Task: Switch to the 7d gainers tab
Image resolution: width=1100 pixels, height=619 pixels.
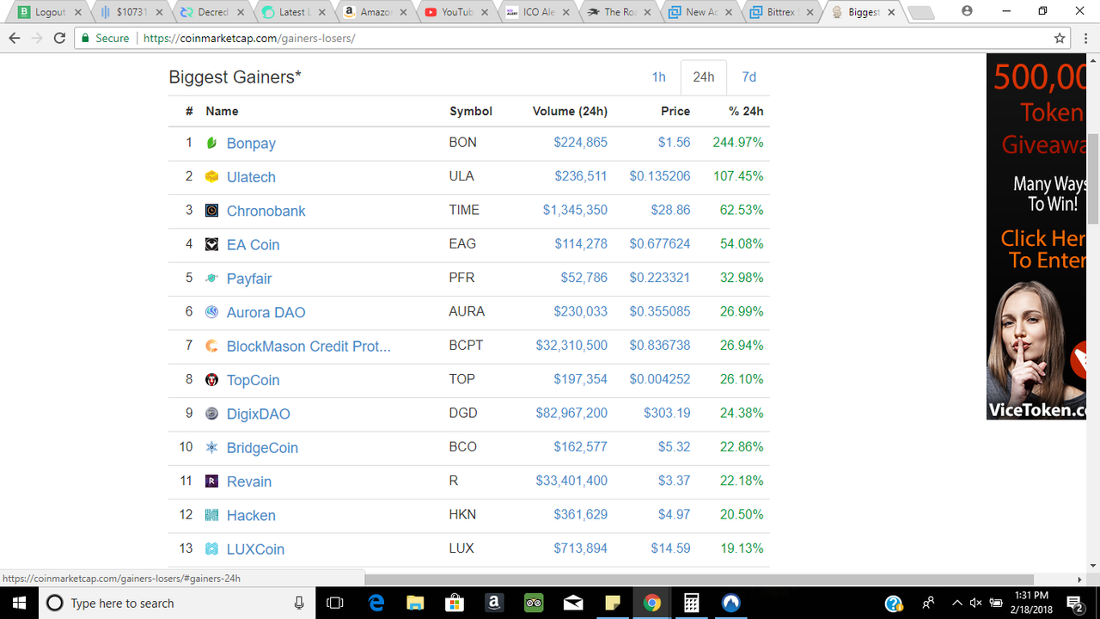Action: [749, 77]
